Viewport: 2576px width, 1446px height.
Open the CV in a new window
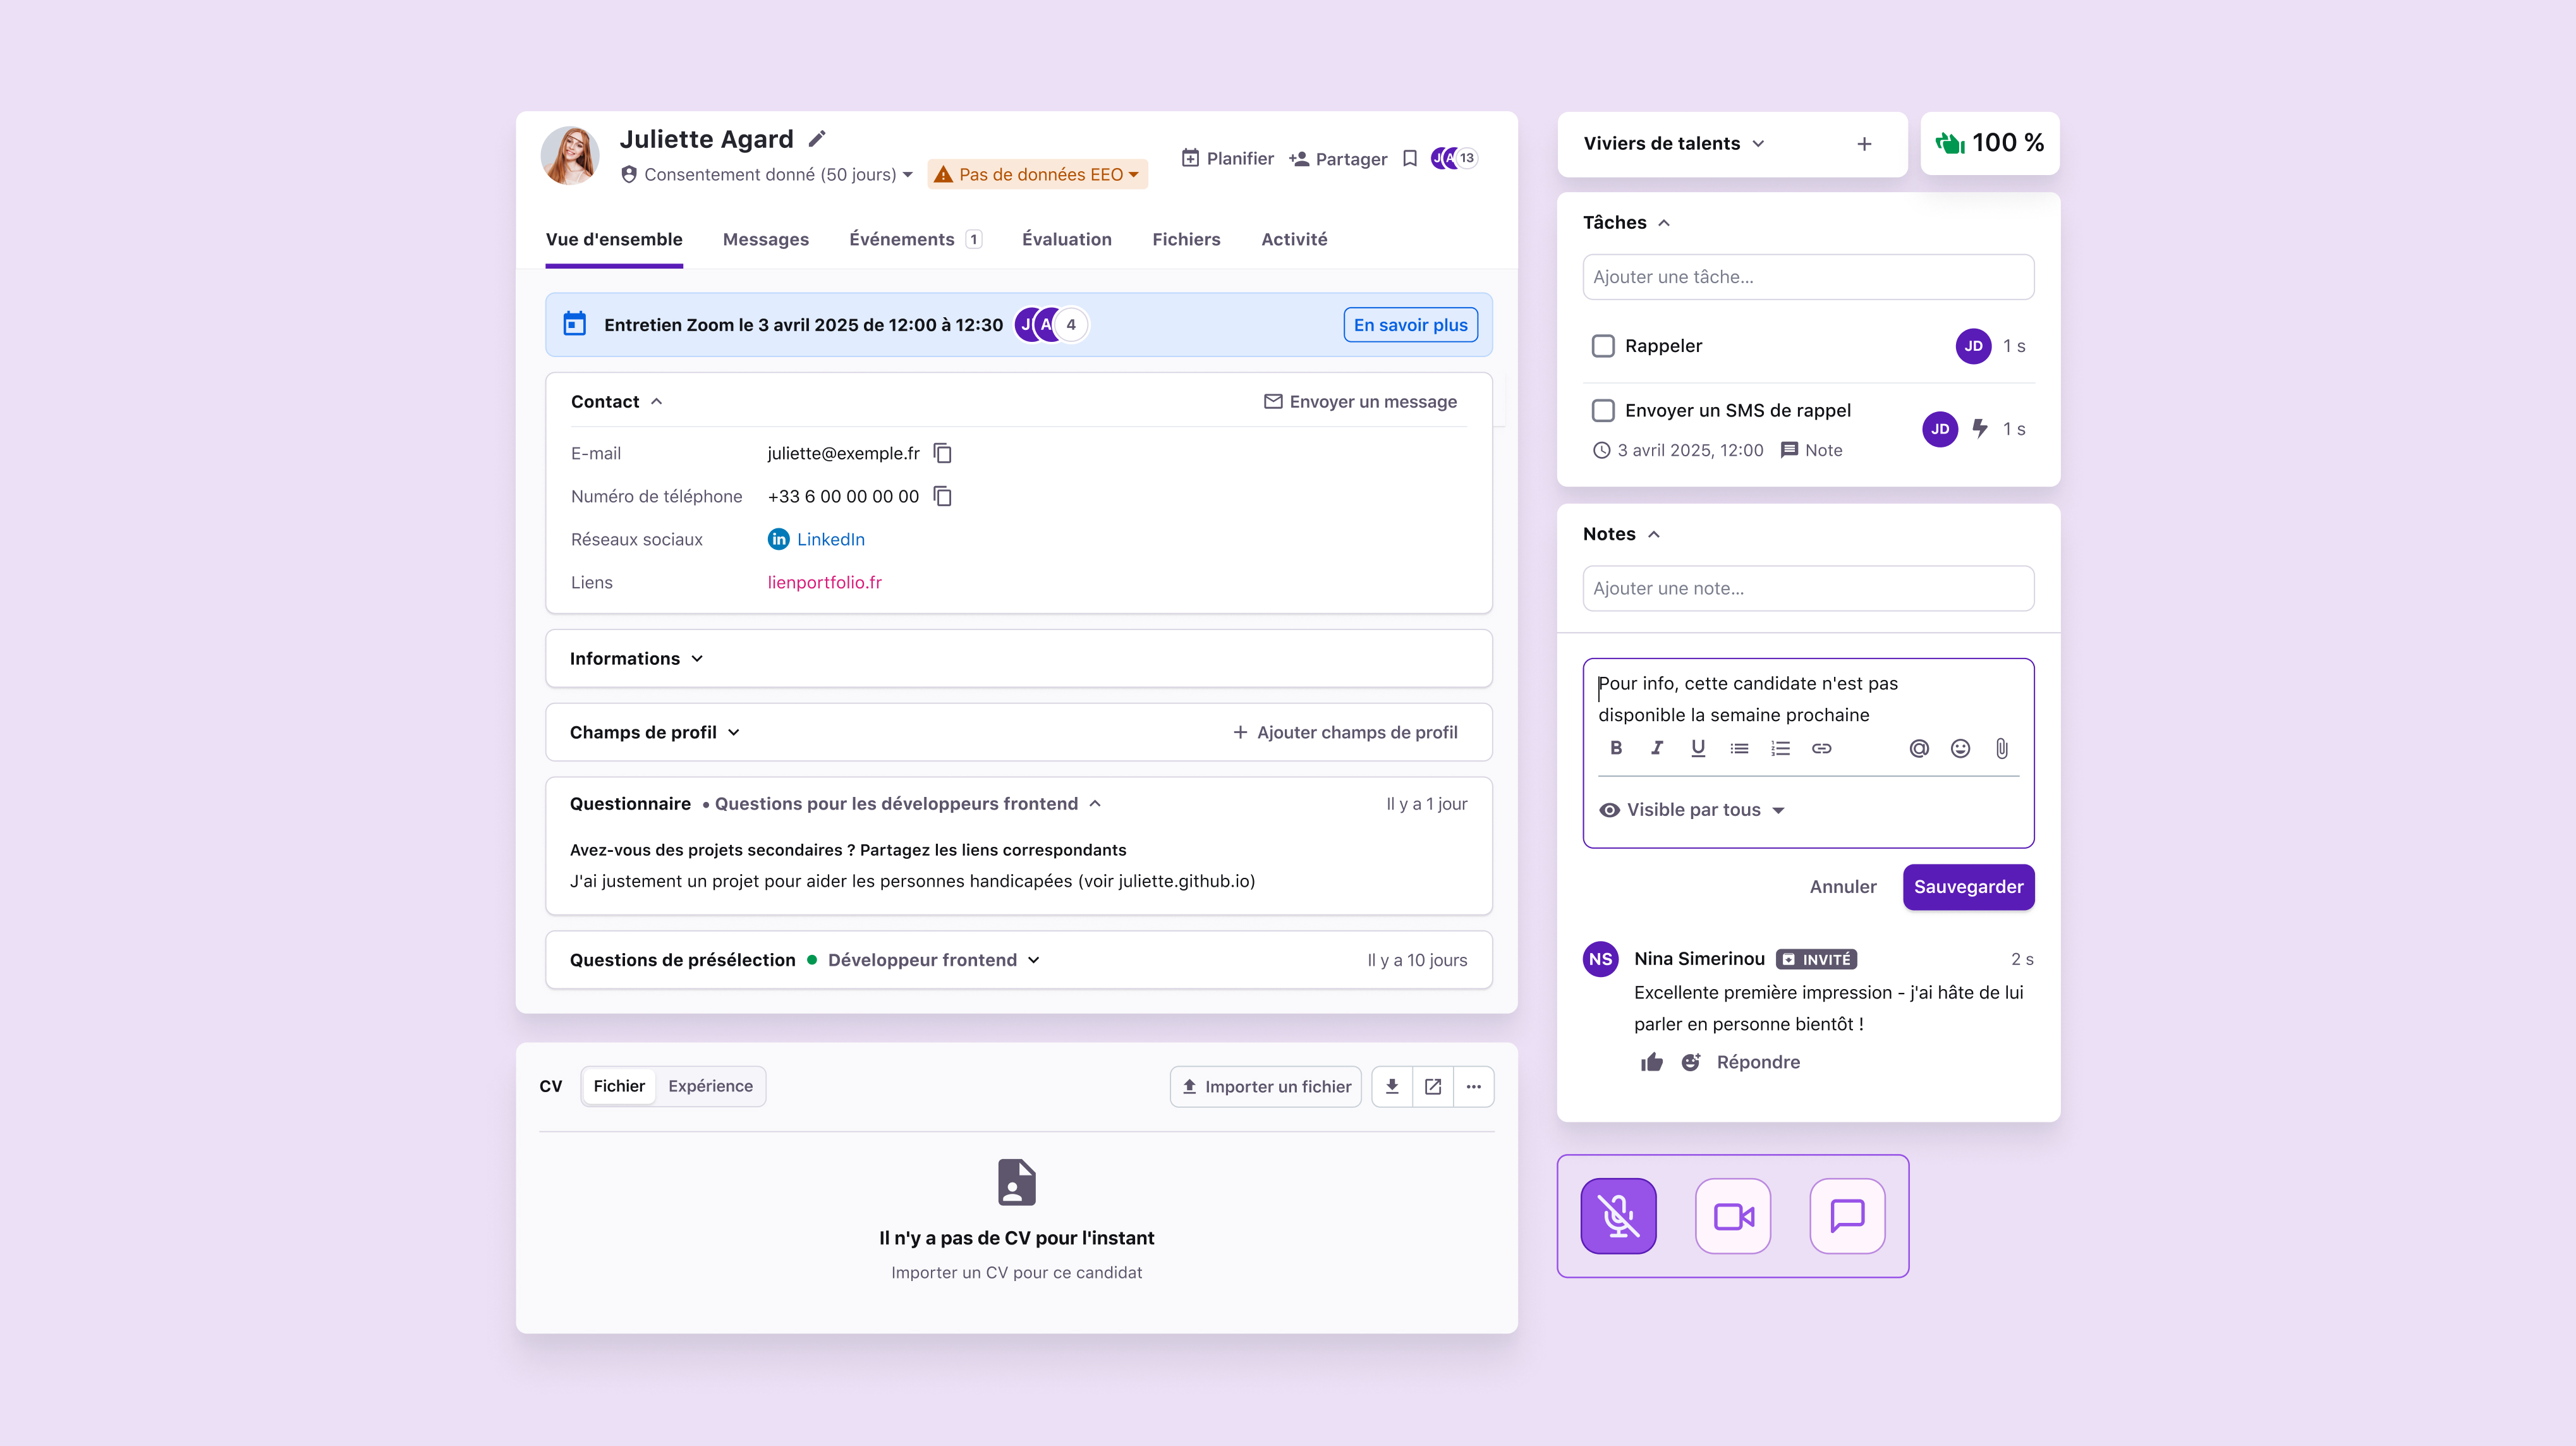coord(1433,1086)
